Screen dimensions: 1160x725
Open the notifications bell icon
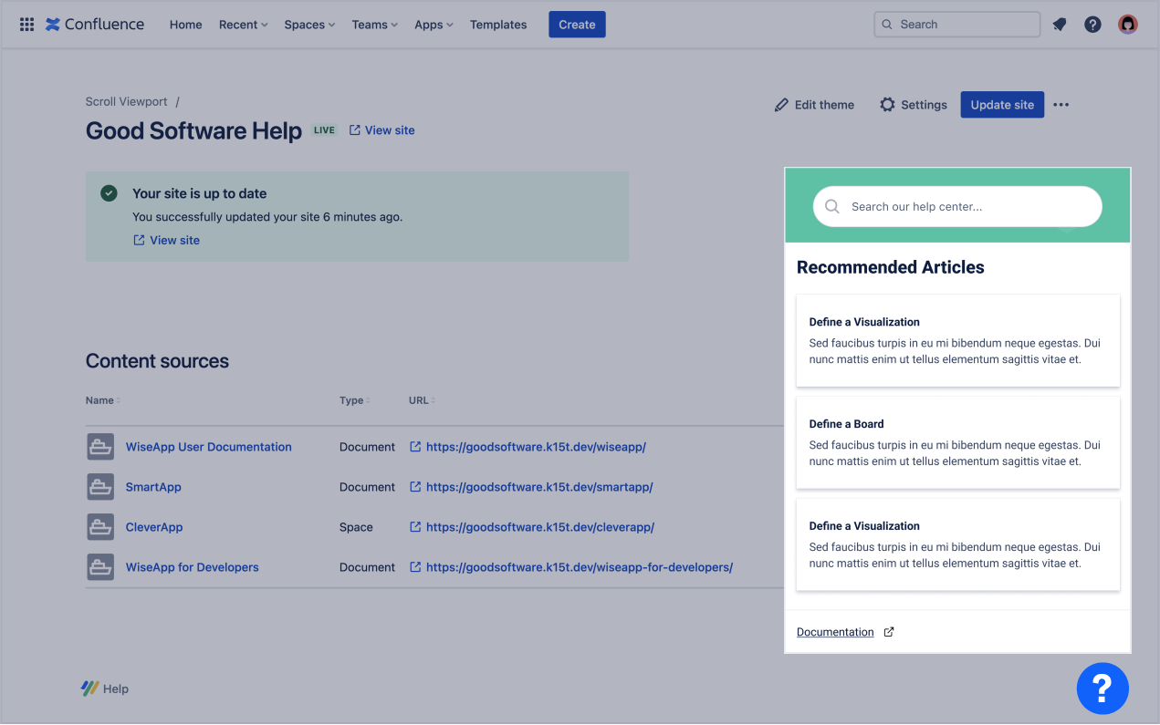[1060, 25]
